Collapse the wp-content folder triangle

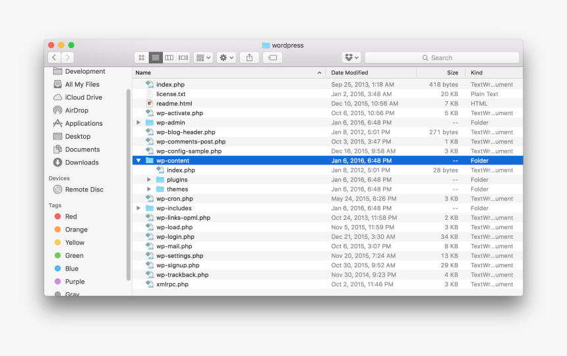click(138, 161)
